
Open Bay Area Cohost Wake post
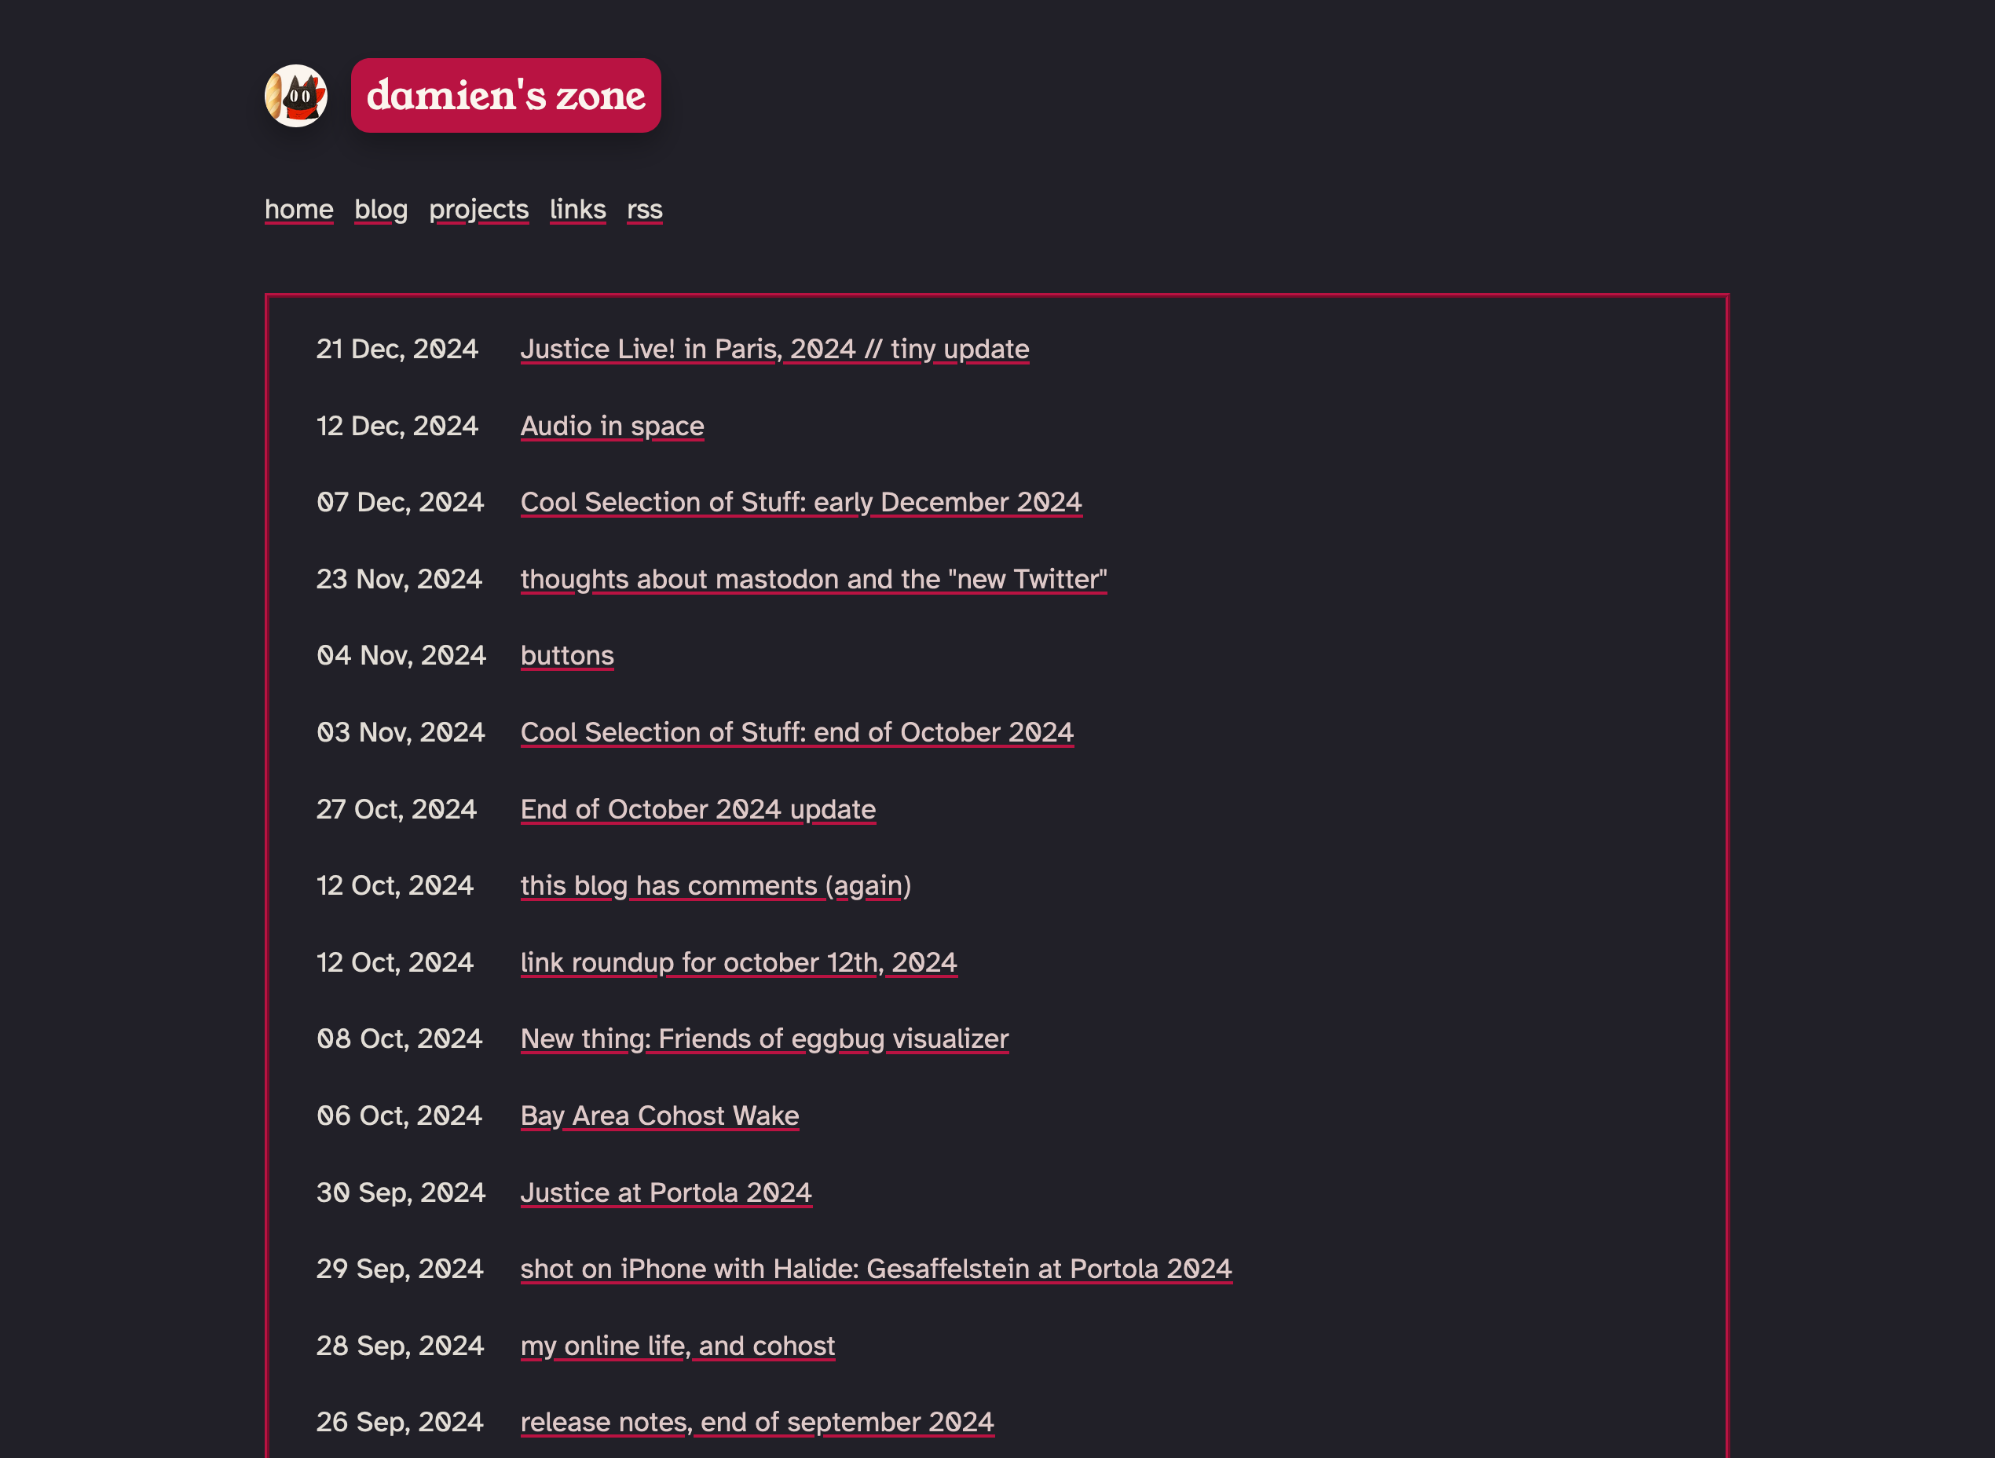click(660, 1115)
